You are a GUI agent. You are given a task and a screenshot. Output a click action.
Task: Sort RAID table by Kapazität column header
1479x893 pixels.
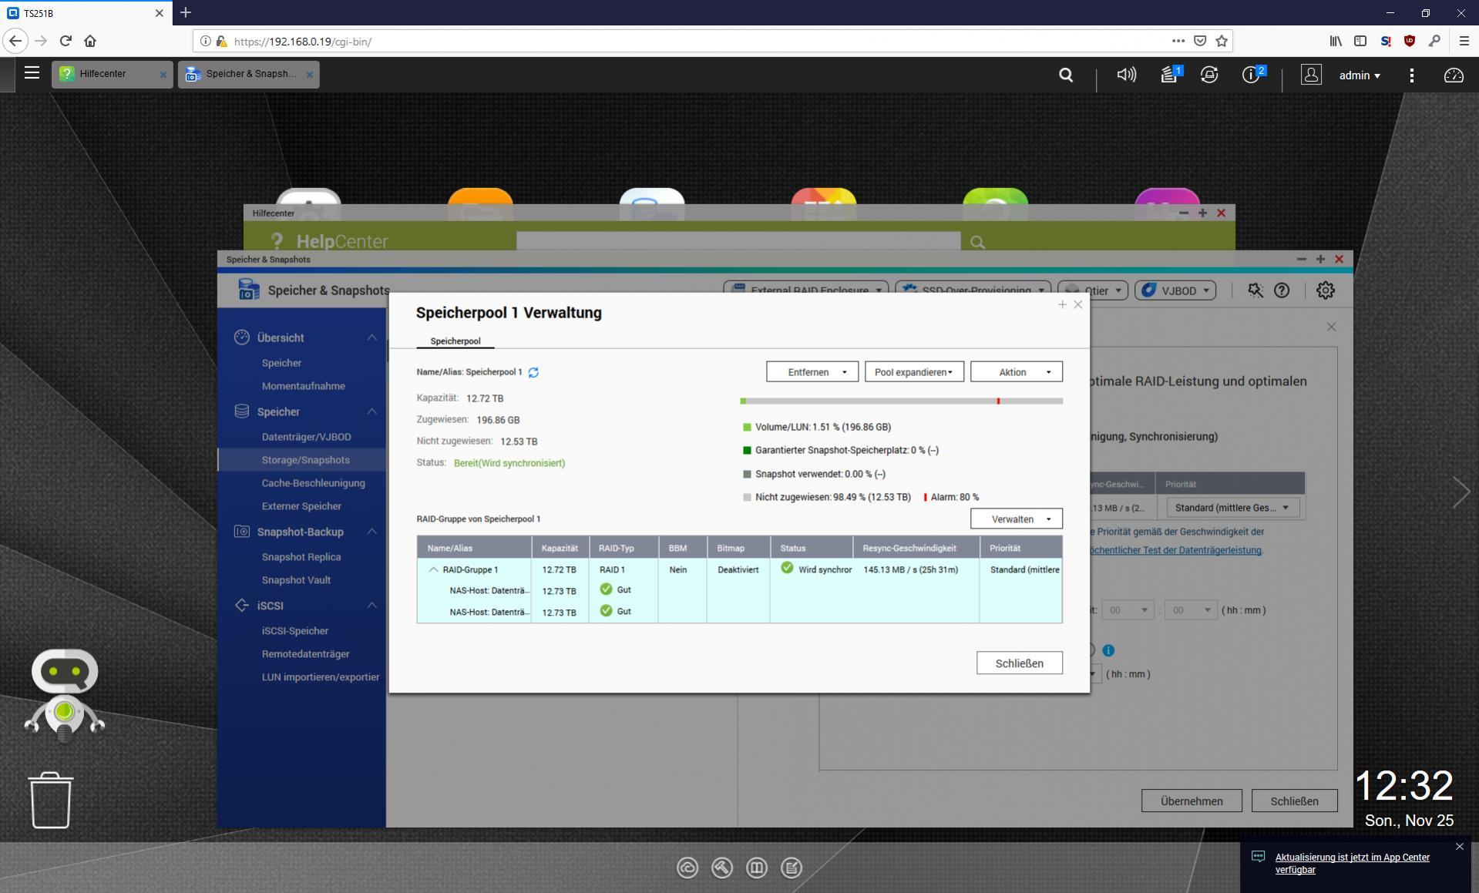click(560, 548)
